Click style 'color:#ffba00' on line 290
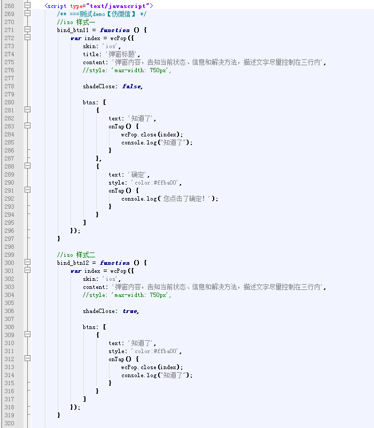Viewport: 374px width, 428px height. pos(145,182)
